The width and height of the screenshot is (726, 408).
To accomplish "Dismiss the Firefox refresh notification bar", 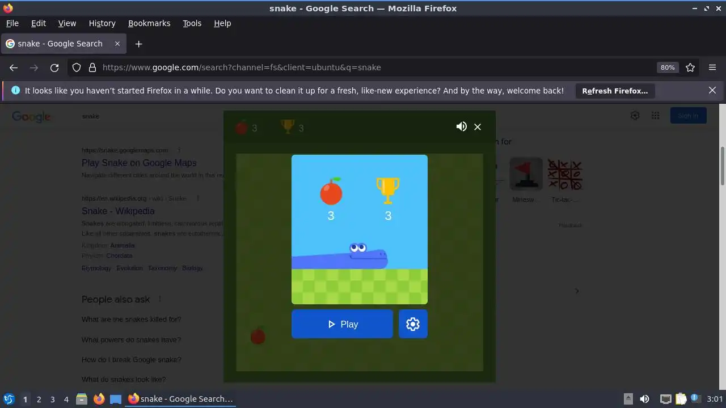I will pyautogui.click(x=712, y=90).
